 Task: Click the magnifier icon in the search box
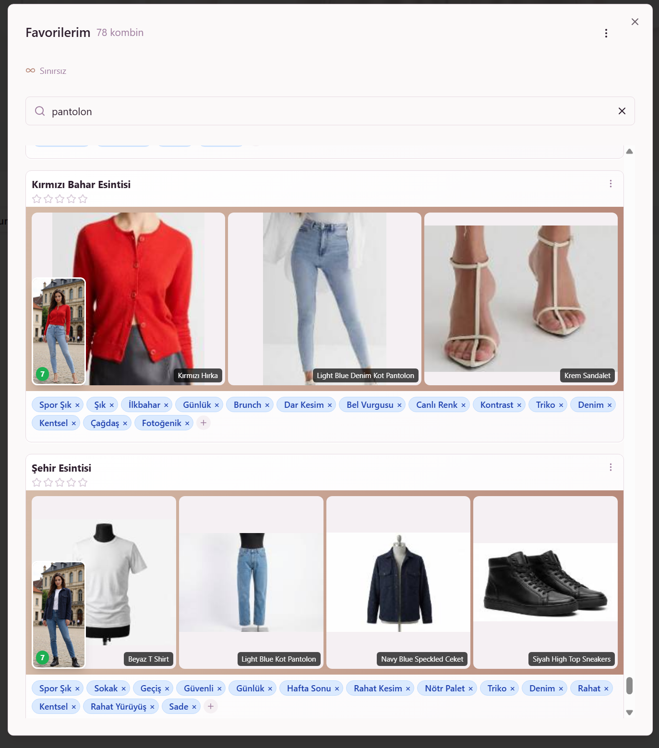[40, 111]
